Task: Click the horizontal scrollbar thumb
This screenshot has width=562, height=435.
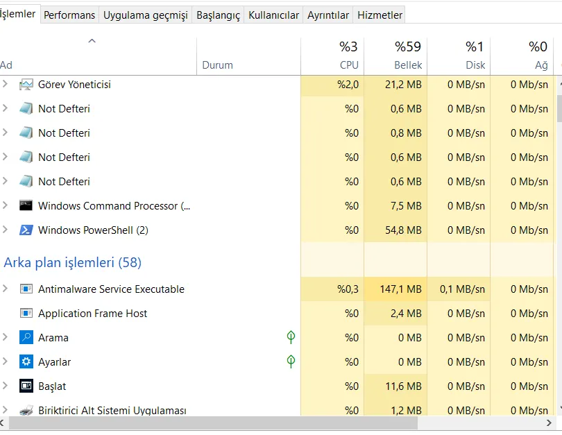Action: click(x=213, y=423)
